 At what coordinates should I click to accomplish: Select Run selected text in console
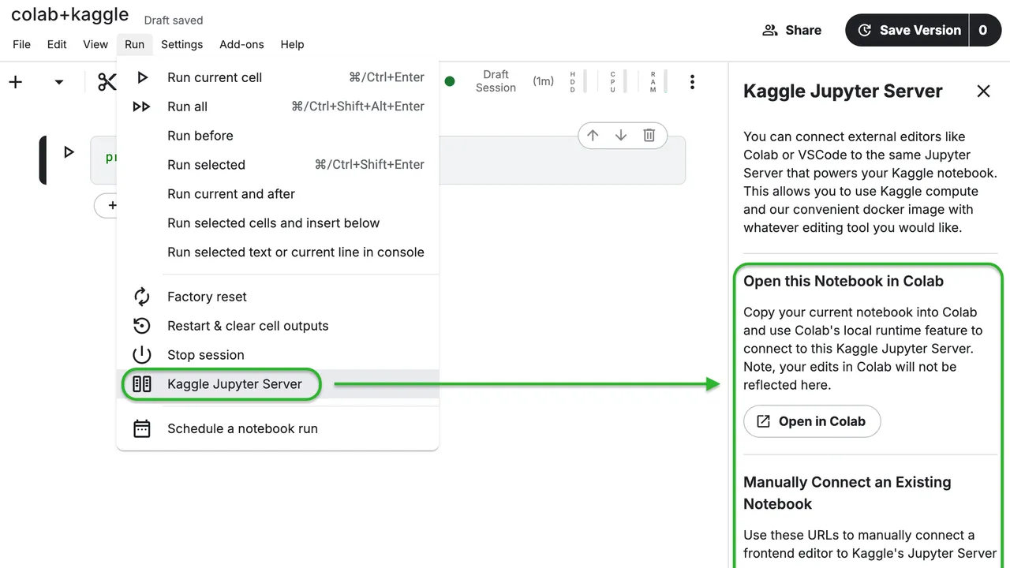278,252
